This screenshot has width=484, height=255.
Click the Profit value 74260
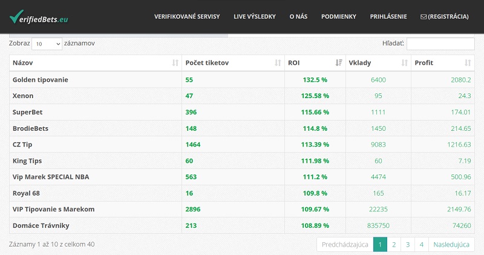click(462, 226)
